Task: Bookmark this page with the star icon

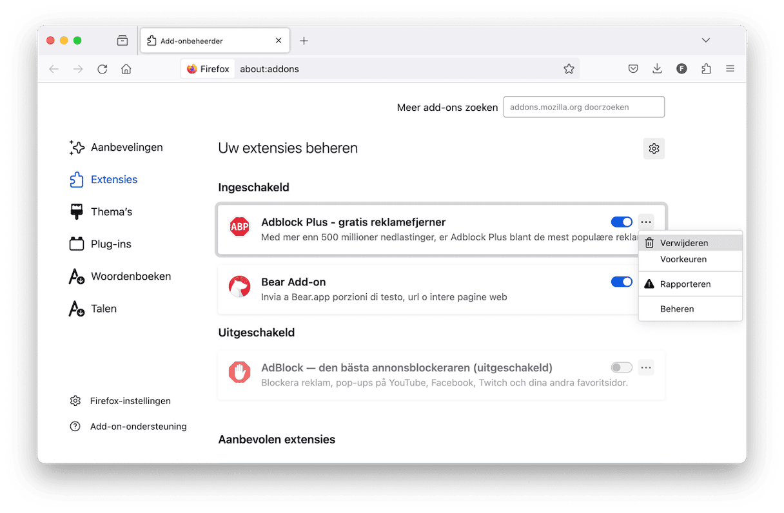Action: 569,69
